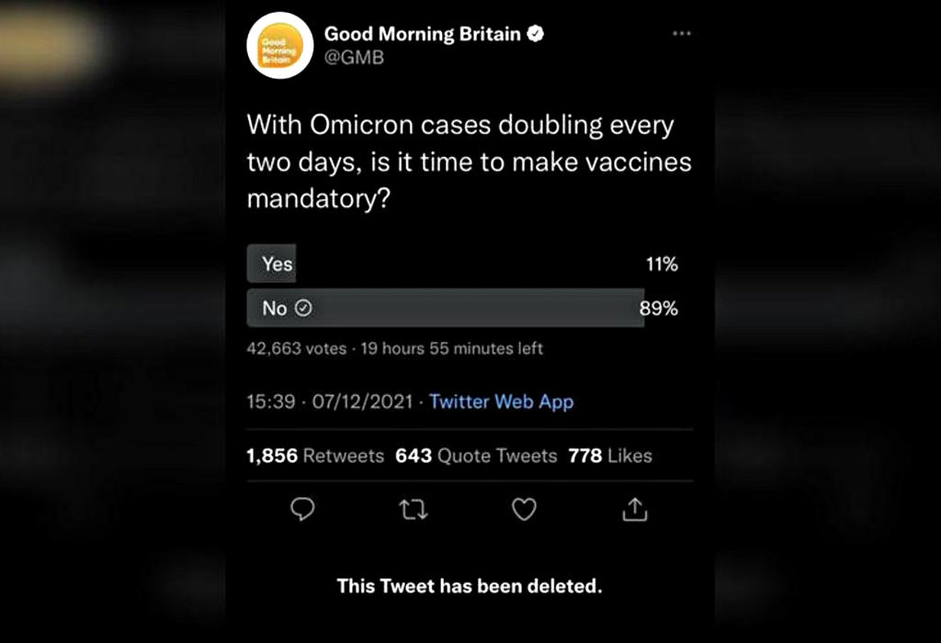
Task: Select the Yes poll option
Action: 272,265
